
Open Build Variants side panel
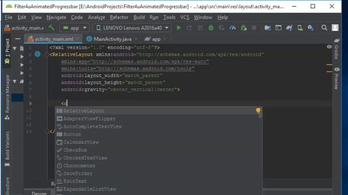click(x=7, y=148)
